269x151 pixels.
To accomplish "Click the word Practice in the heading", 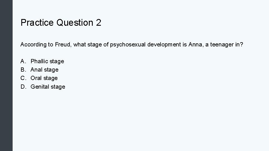I will click(x=37, y=23).
